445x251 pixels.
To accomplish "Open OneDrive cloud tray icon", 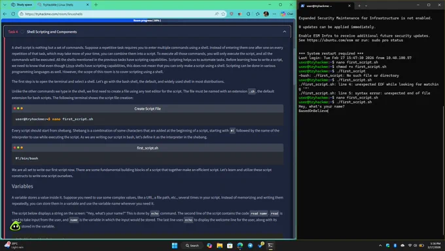I will pos(402,245).
